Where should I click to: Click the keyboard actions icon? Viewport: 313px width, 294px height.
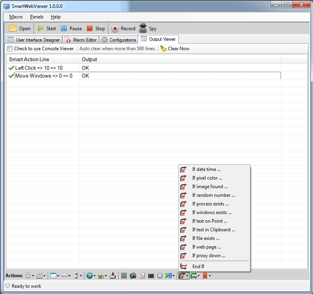click(40, 276)
